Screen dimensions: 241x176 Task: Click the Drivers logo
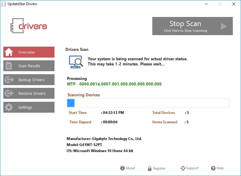coord(28,26)
